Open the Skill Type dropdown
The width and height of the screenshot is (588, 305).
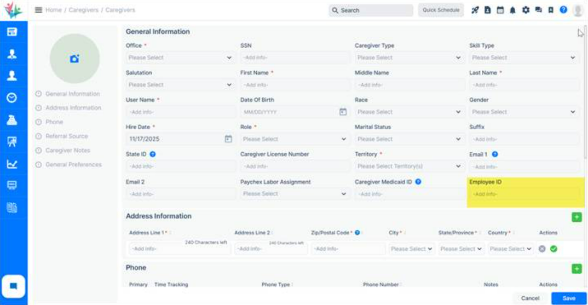click(524, 58)
